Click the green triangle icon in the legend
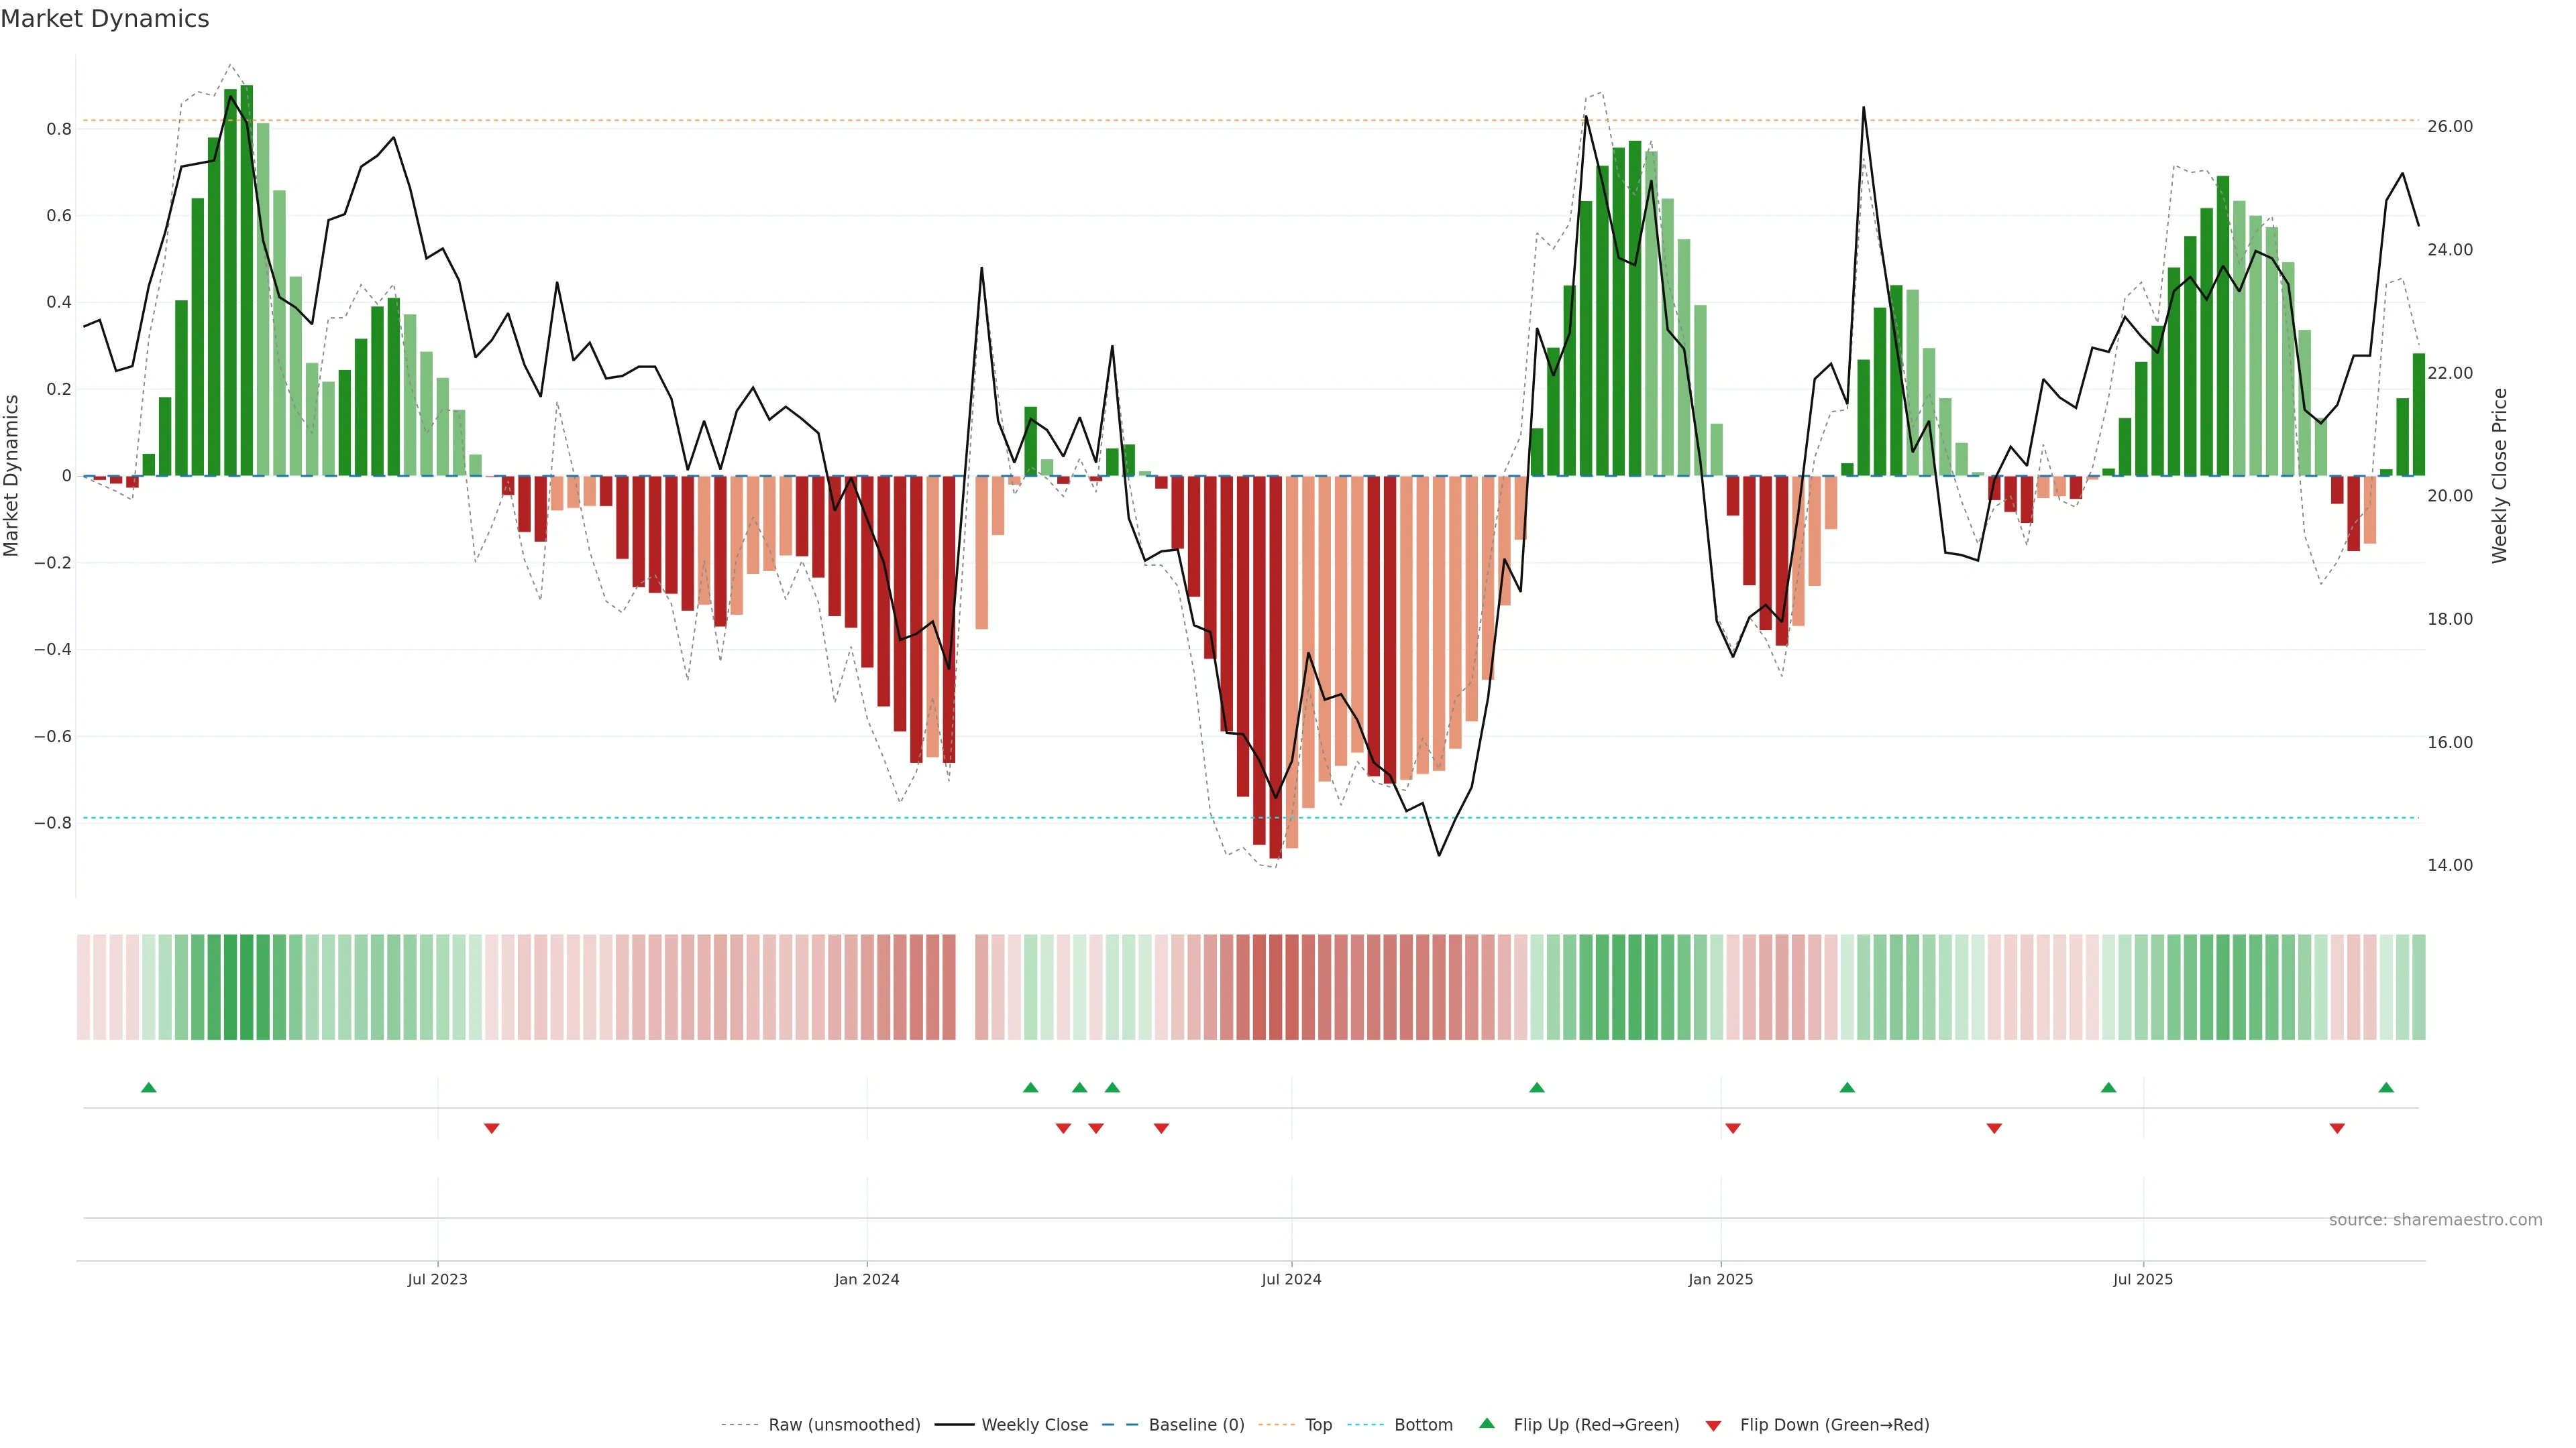The width and height of the screenshot is (2576, 1448). coord(1487,1423)
